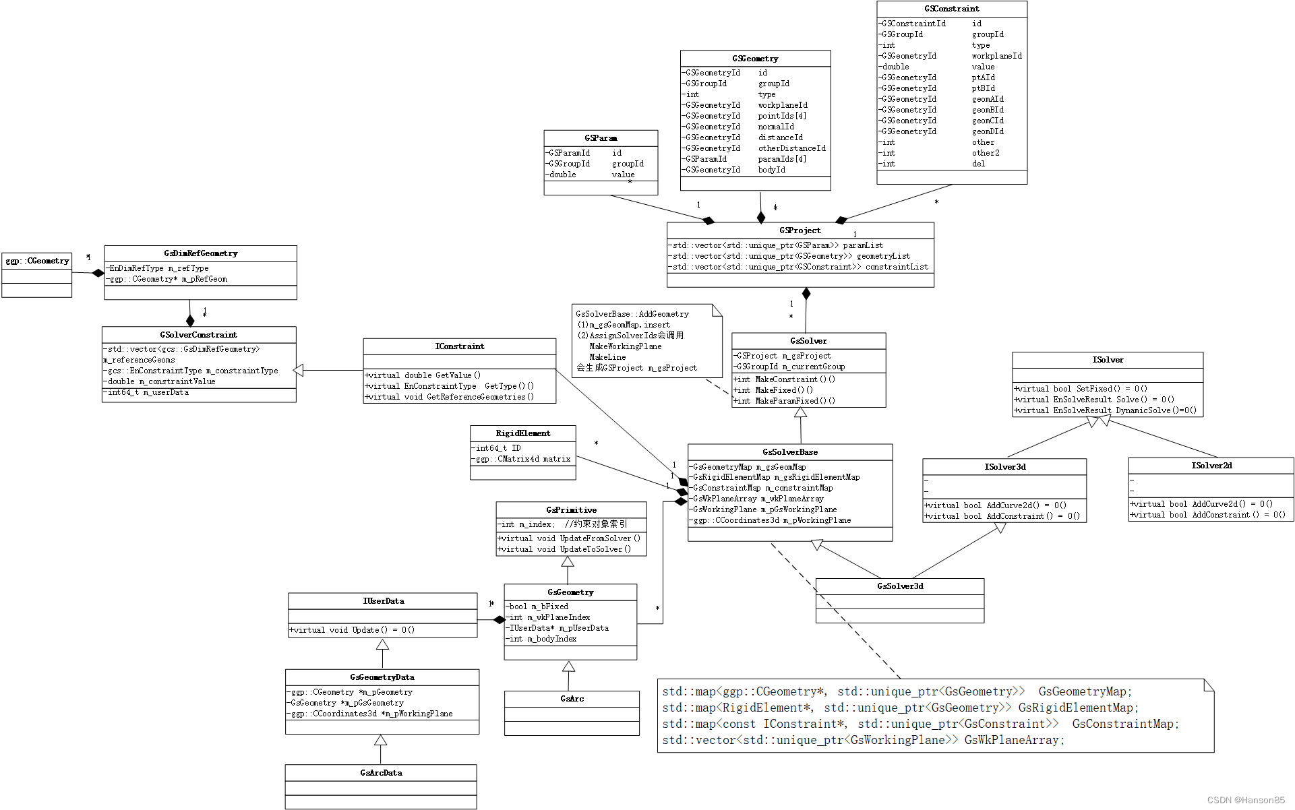The height and width of the screenshot is (810, 1295).
Task: Click the ISolver interface header
Action: [x=1108, y=360]
